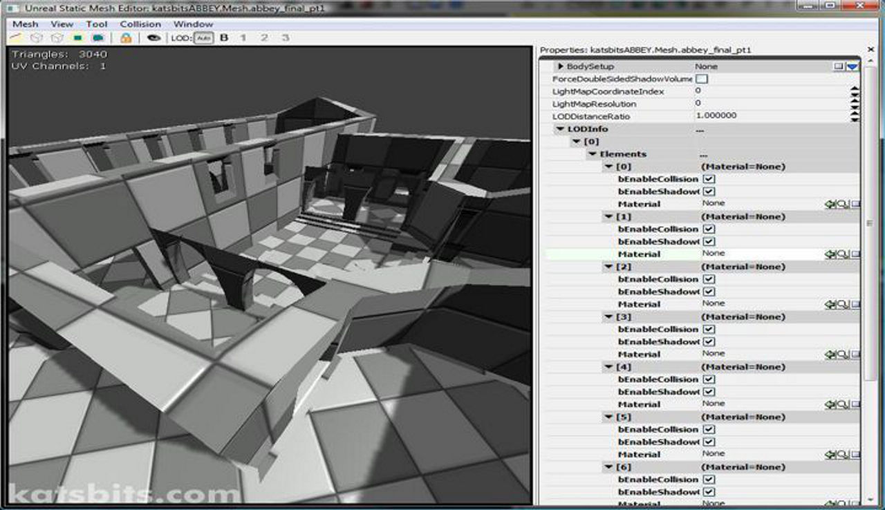Click green arrow for element [0] Material
Viewport: 885px width, 510px height.
(x=830, y=204)
